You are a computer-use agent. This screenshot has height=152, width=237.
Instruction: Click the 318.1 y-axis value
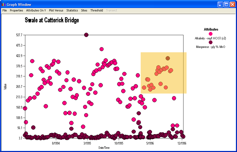[x=19, y=76]
